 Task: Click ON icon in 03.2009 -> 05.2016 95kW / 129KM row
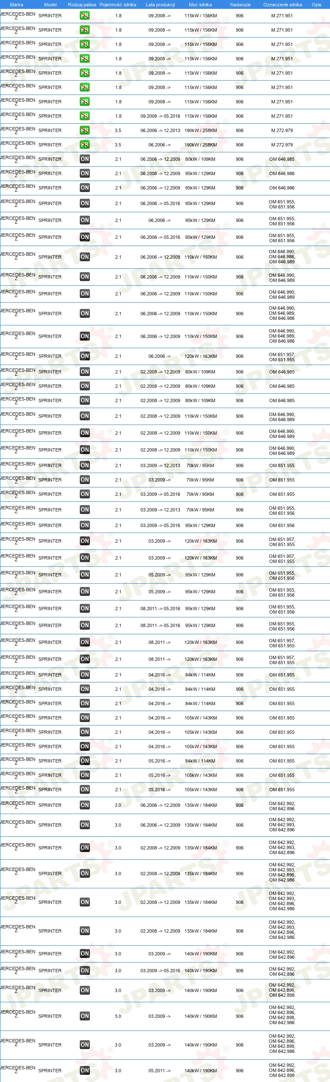pyautogui.click(x=84, y=525)
